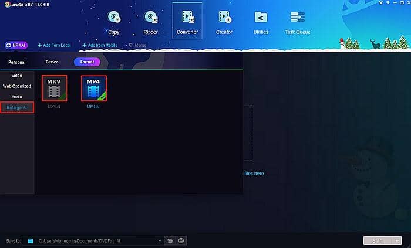This screenshot has height=248, width=411.
Task: Click the MP4.AI profile switcher button
Action: (x=16, y=45)
